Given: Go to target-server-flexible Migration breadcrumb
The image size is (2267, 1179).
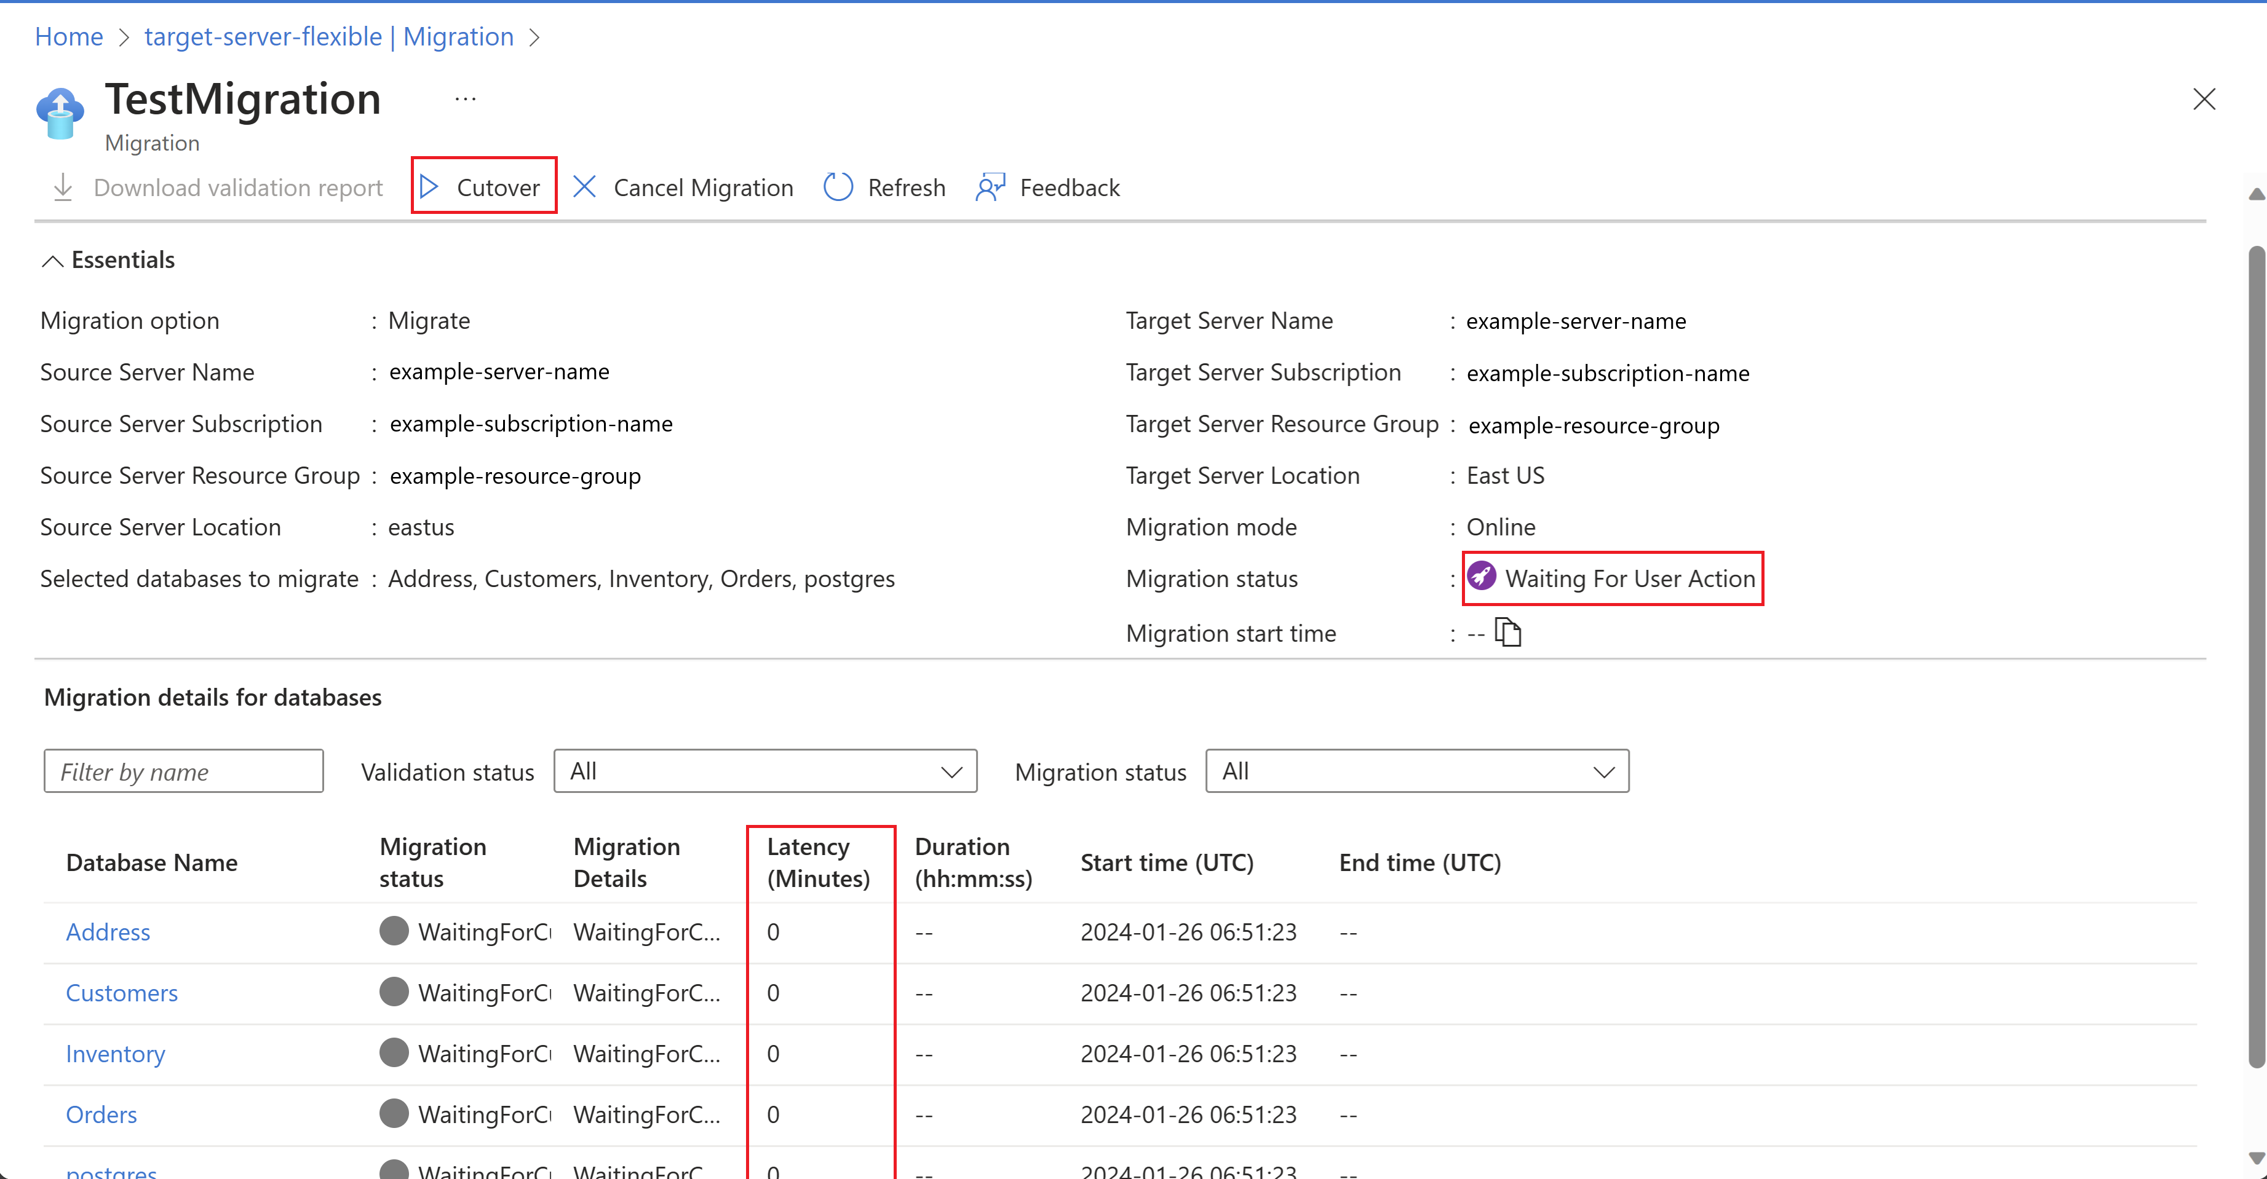Looking at the screenshot, I should 328,37.
